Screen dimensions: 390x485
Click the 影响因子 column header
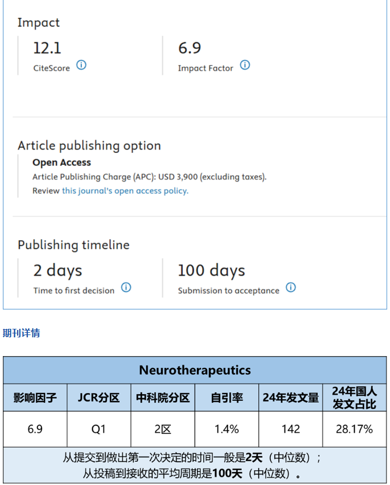(35, 398)
